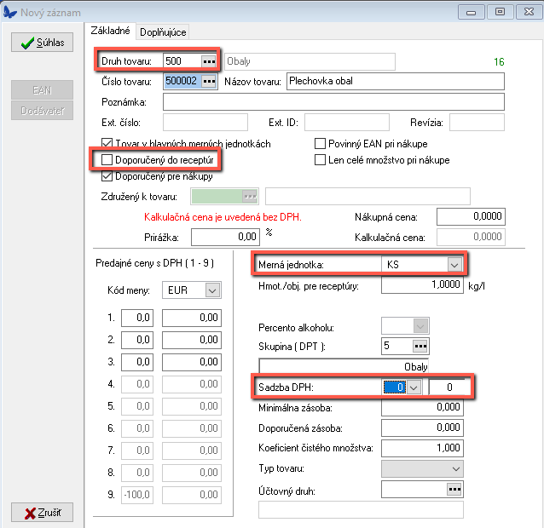
Task: Uncheck Doporučený pre nákupy checkbox
Action: (107, 177)
